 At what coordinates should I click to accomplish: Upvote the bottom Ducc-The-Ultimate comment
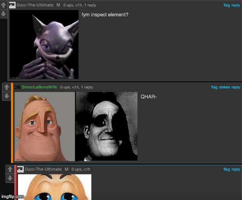point(10,169)
